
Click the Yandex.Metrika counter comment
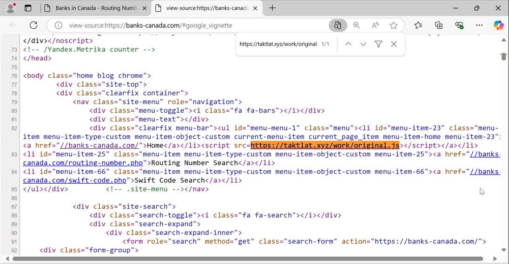[x=89, y=50]
